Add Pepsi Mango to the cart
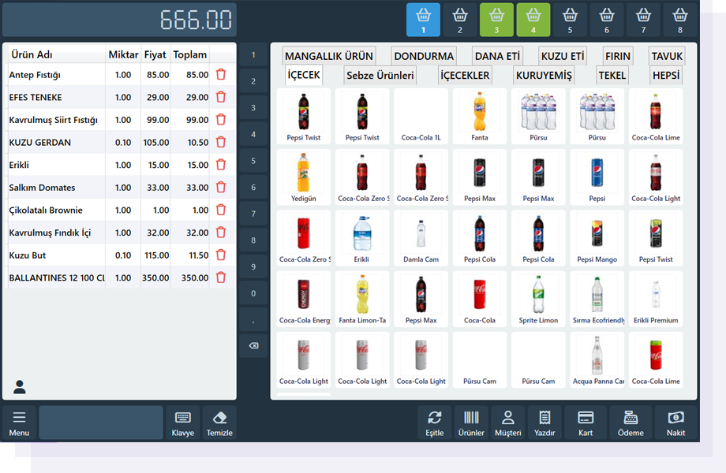This screenshot has width=726, height=473. pos(597,238)
